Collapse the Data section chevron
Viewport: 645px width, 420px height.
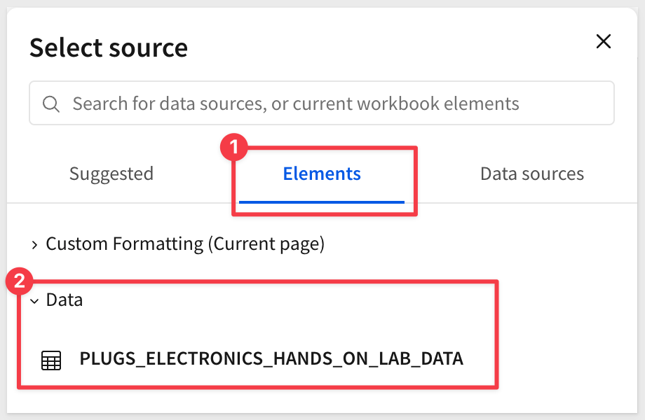[34, 301]
